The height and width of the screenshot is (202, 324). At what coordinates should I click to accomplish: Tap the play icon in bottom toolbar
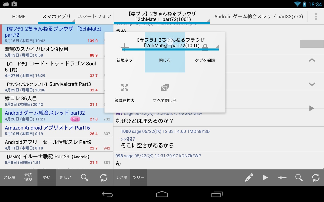265,178
